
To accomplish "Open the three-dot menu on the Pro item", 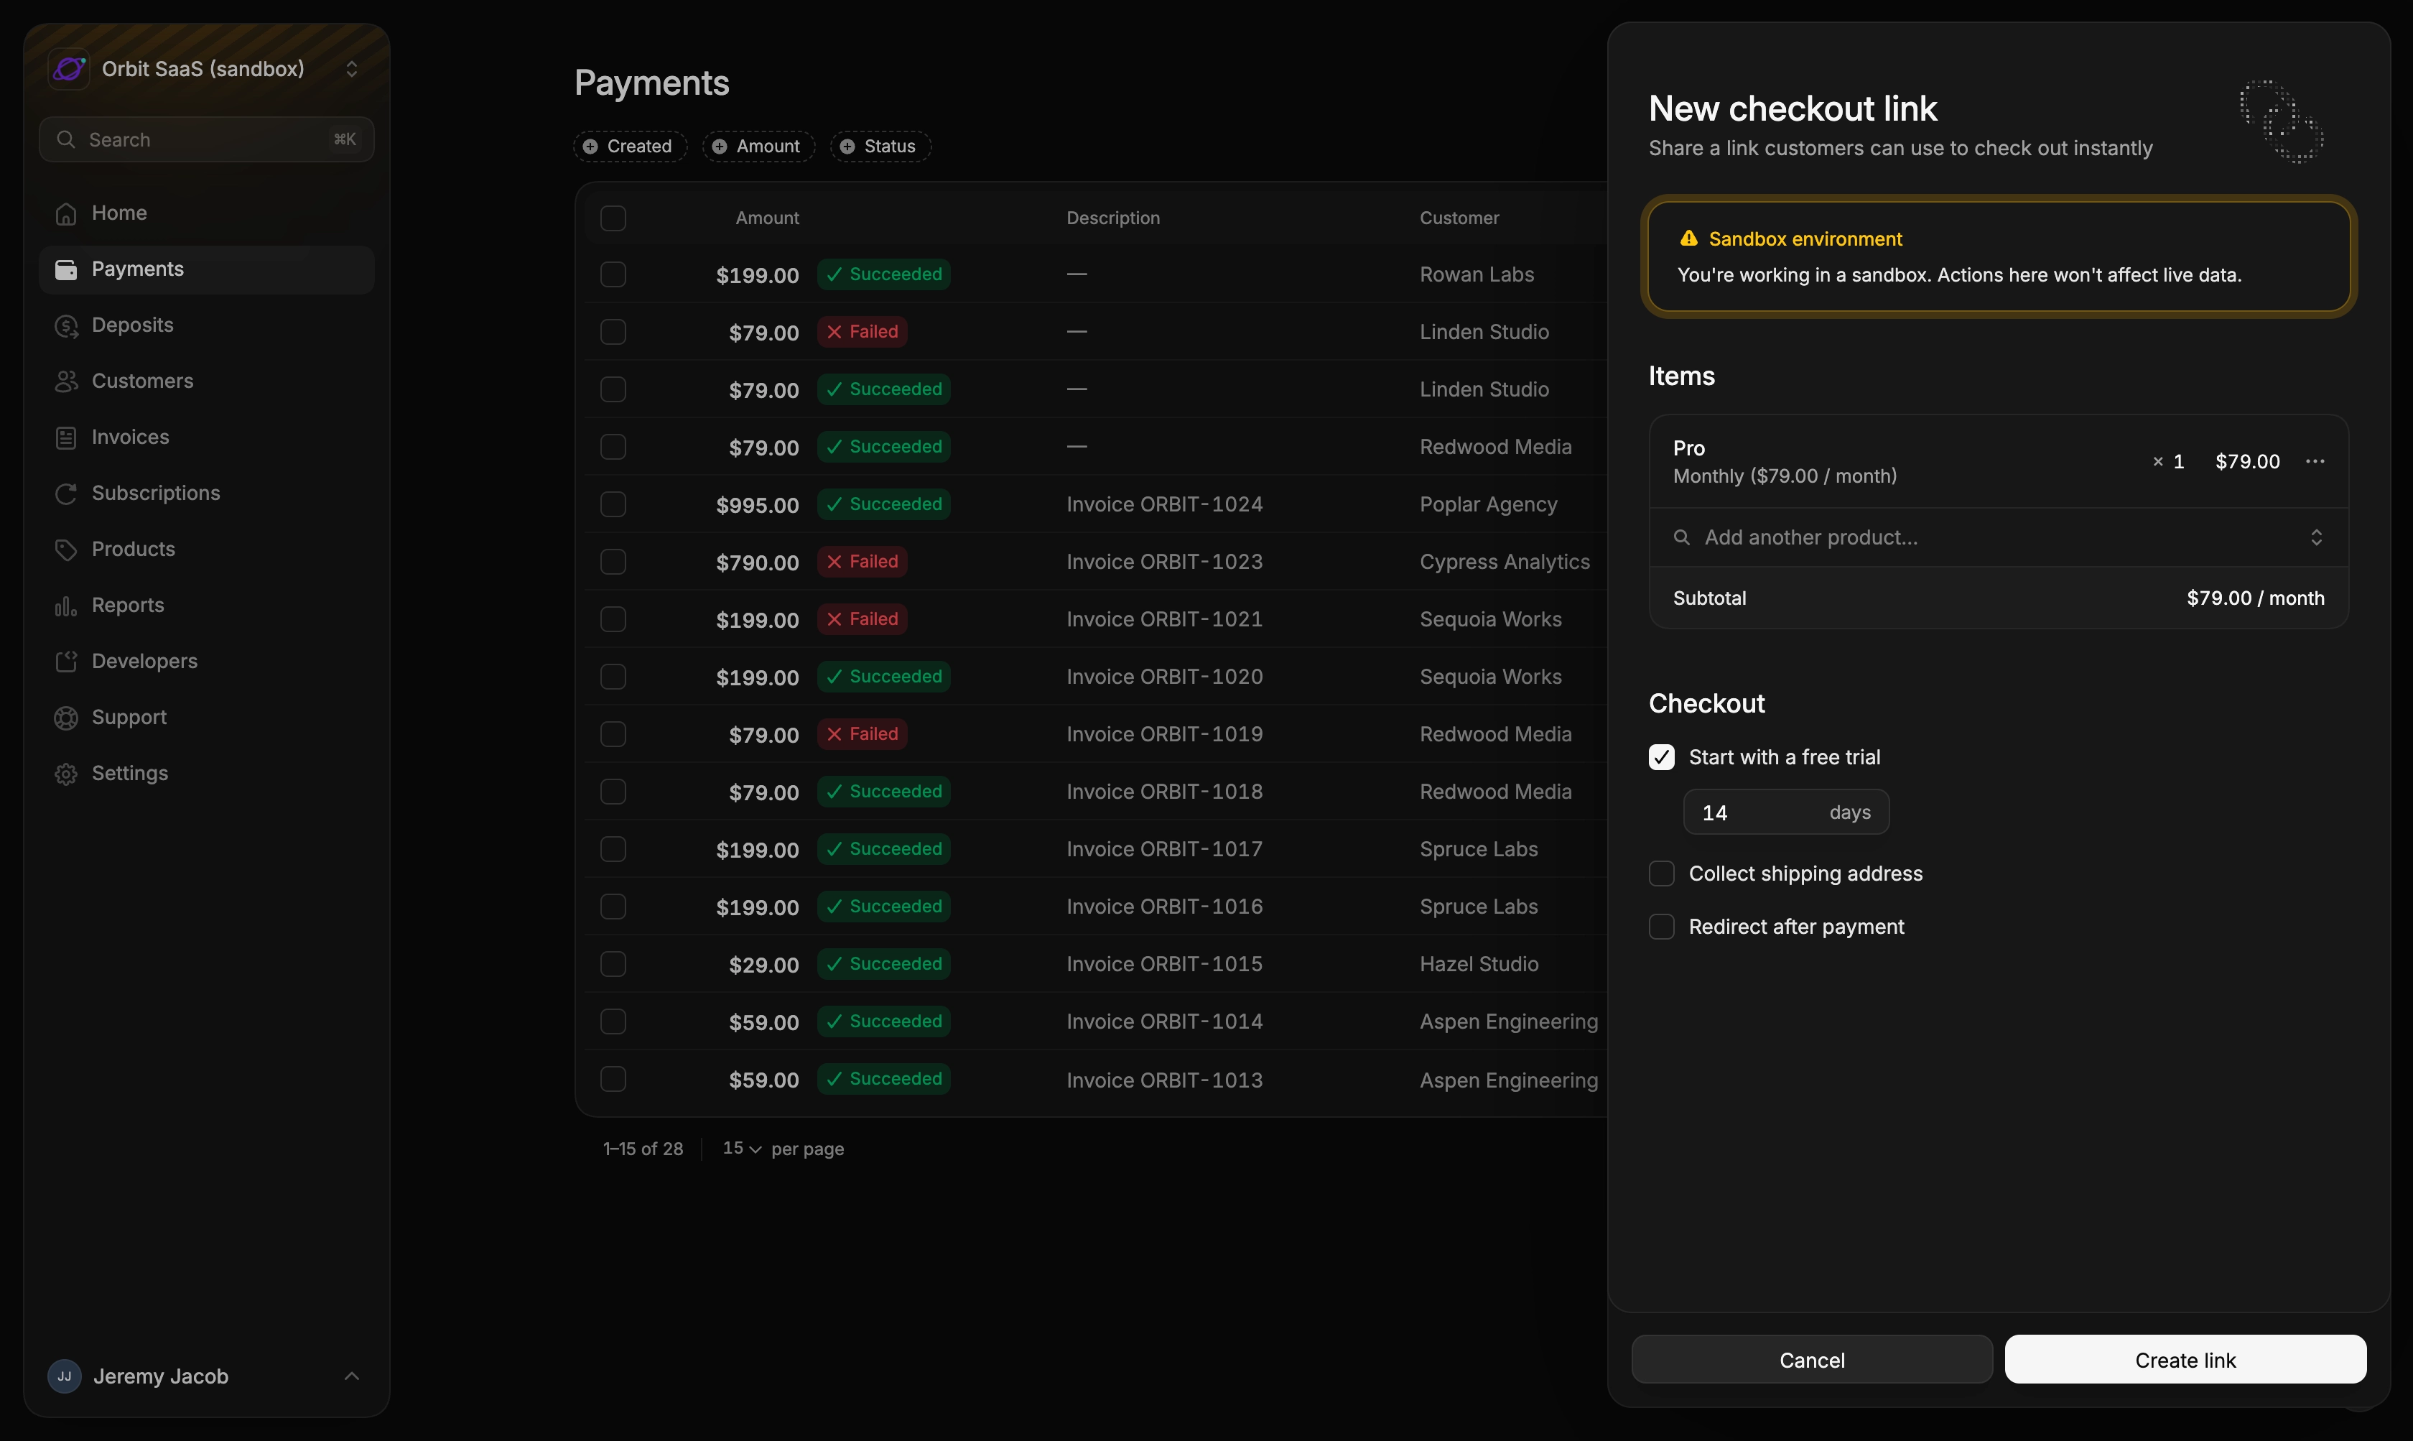I will [2315, 461].
